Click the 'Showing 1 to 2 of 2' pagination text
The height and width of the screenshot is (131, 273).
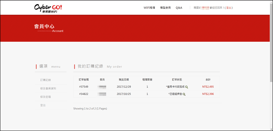click(x=90, y=108)
